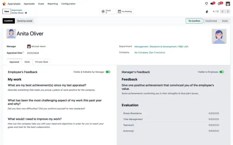The image size is (233, 145).
Task: Click the calendar No Meeting button
Action: pos(125,11)
